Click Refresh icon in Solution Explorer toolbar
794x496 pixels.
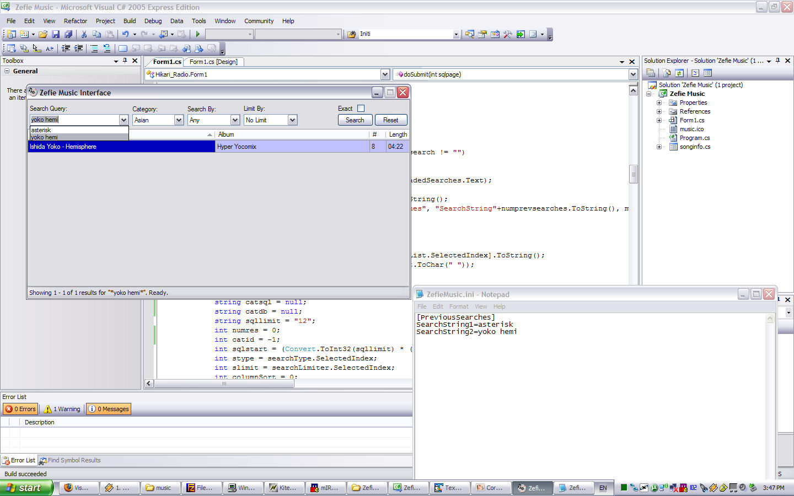click(x=679, y=73)
